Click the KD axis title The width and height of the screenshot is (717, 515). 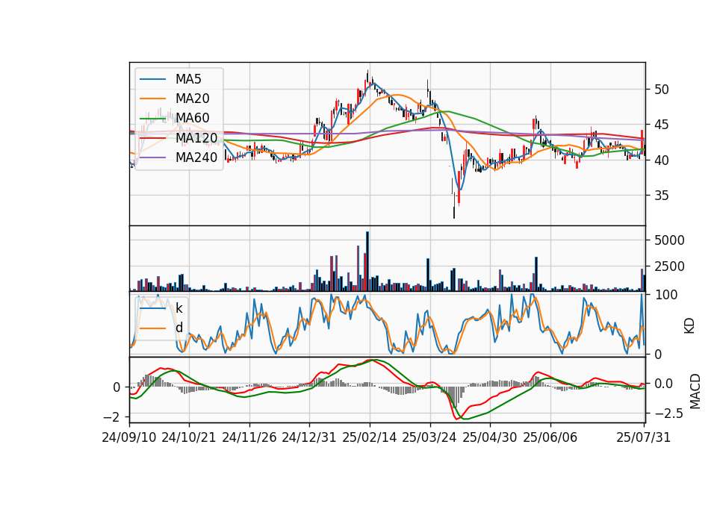point(689,326)
